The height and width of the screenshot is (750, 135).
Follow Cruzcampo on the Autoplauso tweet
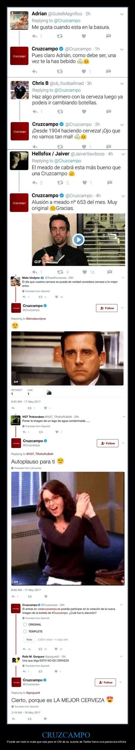pos(106,443)
